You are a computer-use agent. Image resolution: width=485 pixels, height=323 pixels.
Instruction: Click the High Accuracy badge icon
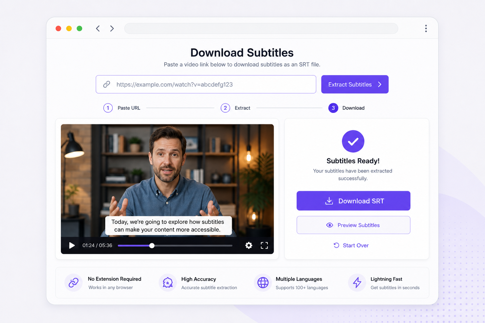pos(168,283)
